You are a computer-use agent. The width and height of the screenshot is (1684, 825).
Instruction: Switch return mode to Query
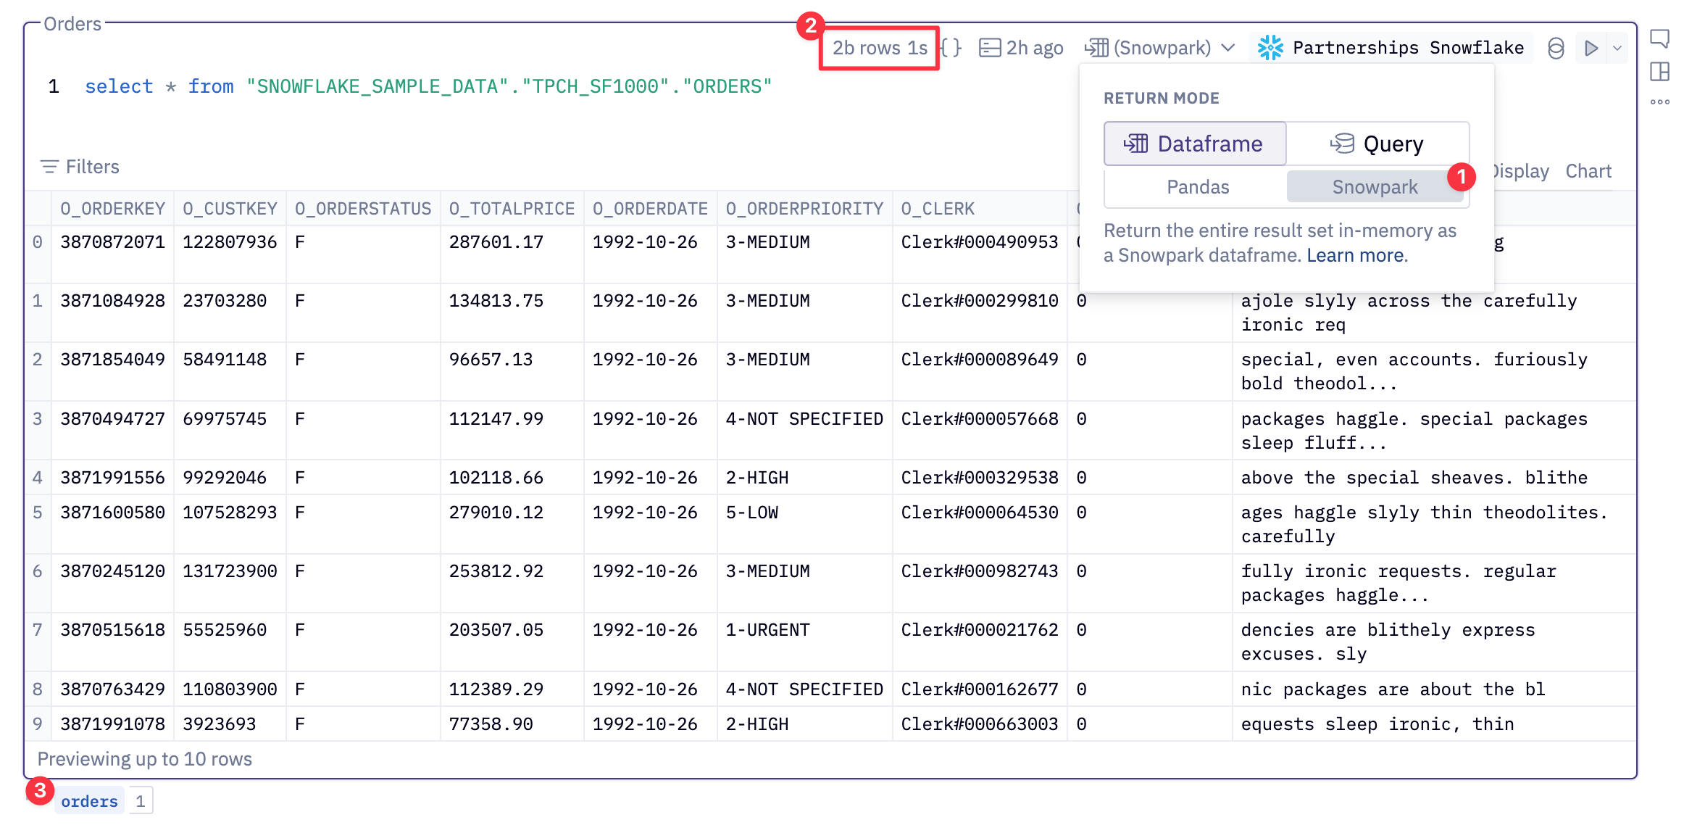1377,144
